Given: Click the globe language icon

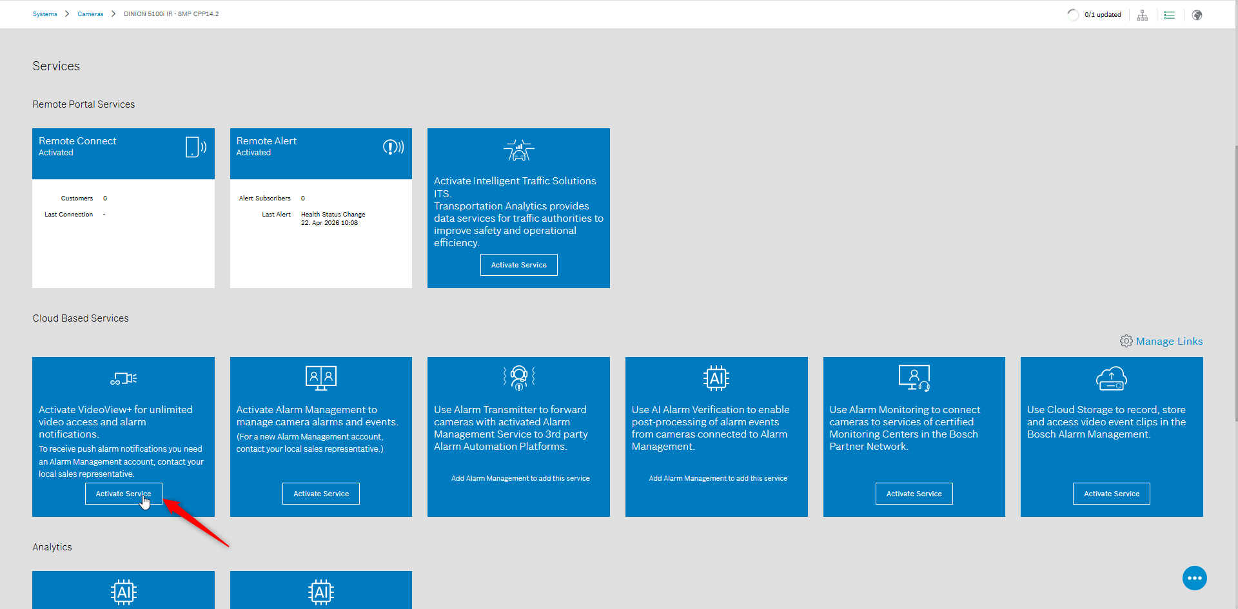Looking at the screenshot, I should click(x=1197, y=15).
